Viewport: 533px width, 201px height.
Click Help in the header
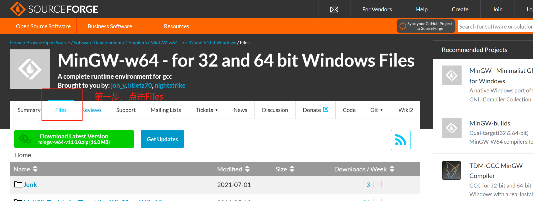coord(422,9)
